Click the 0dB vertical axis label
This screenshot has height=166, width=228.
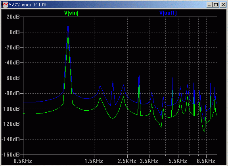[x=15, y=32]
